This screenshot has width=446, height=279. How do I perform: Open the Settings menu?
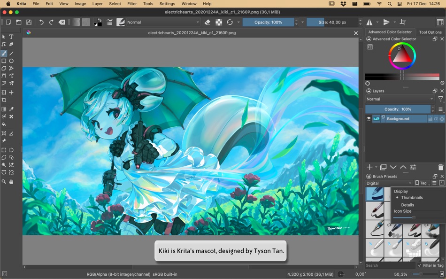[x=167, y=4]
